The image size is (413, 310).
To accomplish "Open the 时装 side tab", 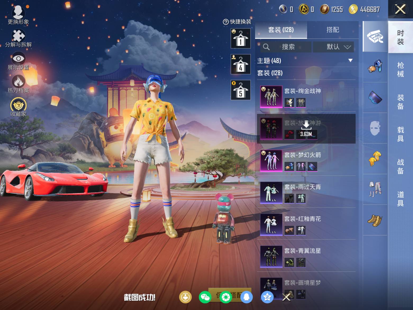I will click(401, 37).
